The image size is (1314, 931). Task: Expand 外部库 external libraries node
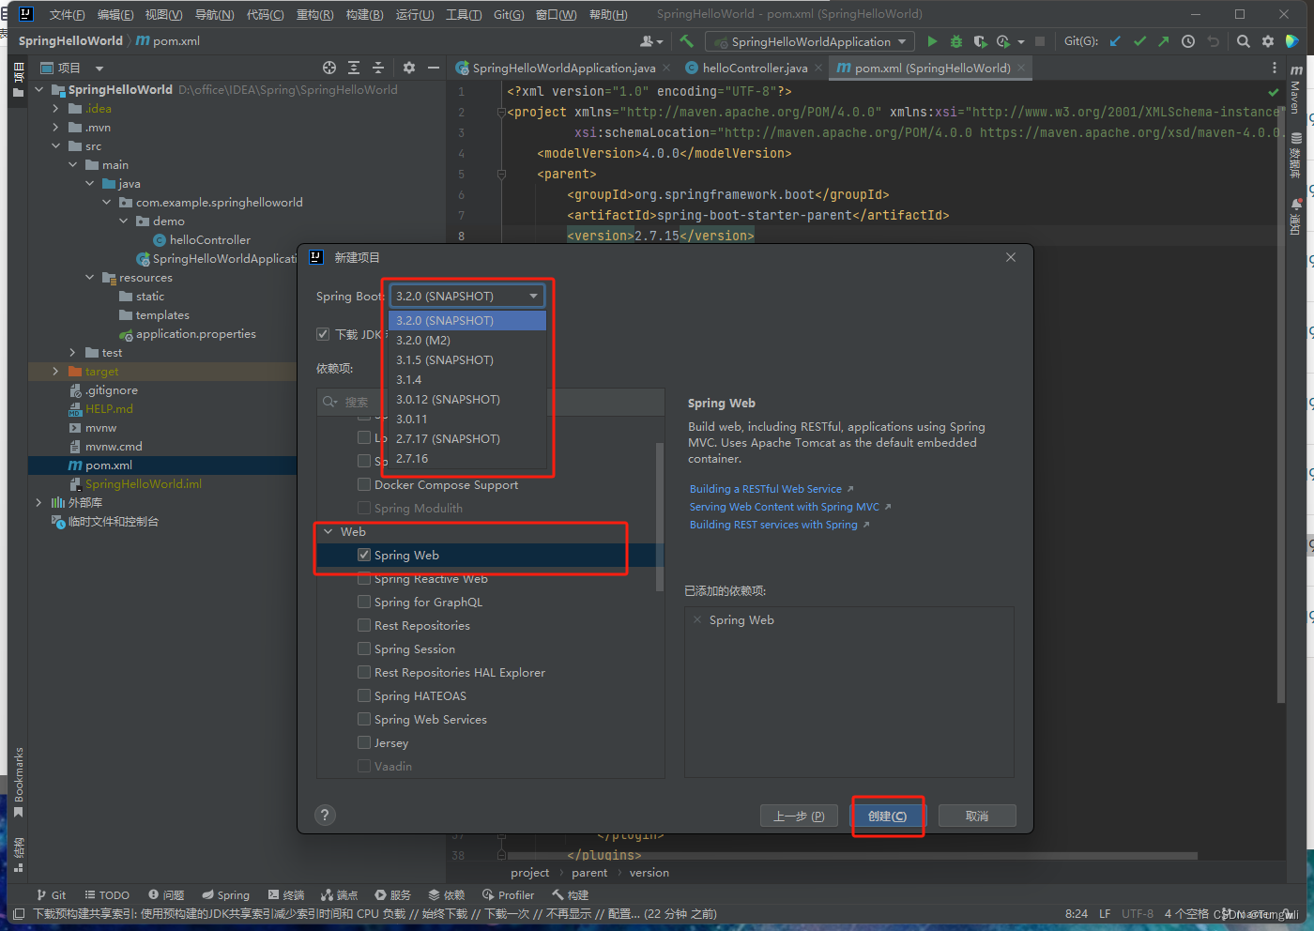39,503
